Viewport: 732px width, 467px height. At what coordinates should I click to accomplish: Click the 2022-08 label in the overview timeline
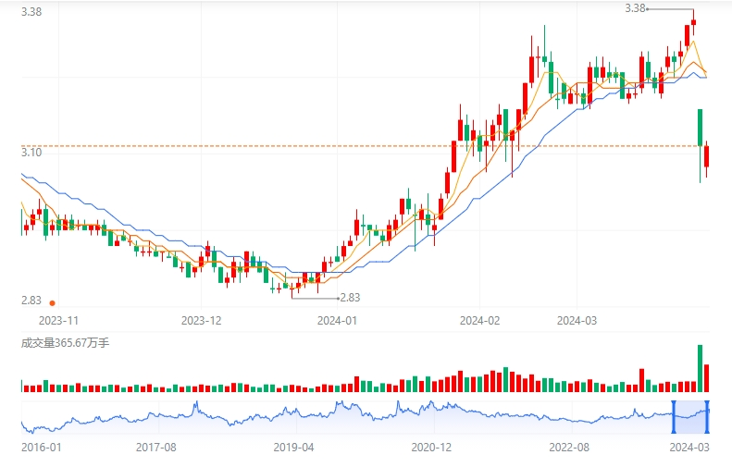point(569,447)
